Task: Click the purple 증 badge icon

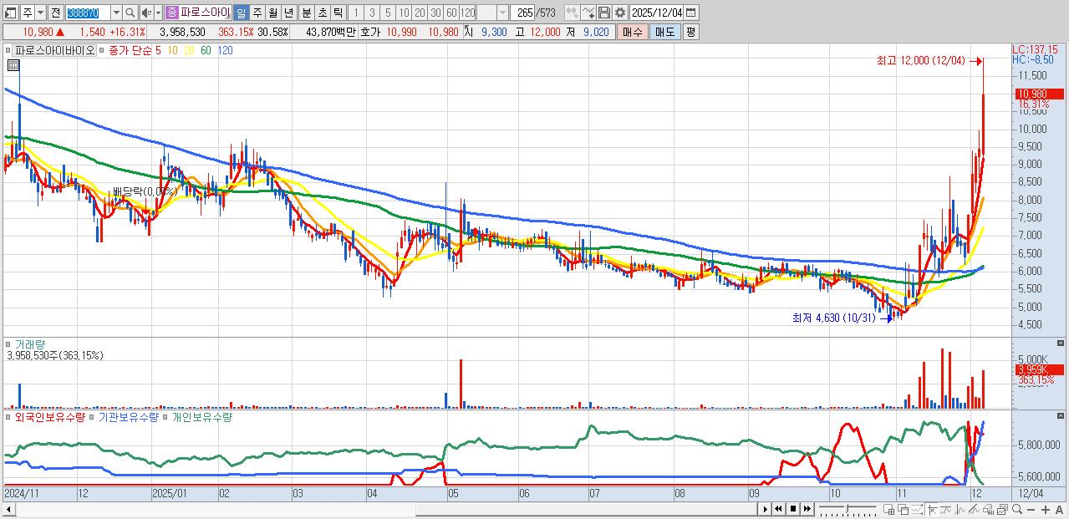Action: tap(171, 13)
